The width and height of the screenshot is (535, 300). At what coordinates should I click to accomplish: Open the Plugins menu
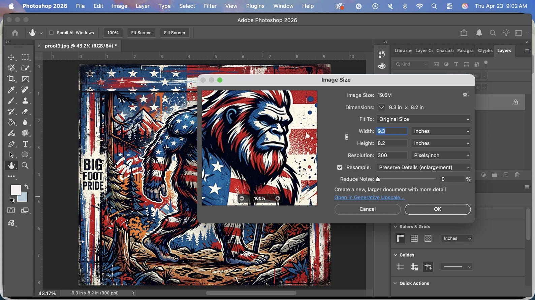255,6
